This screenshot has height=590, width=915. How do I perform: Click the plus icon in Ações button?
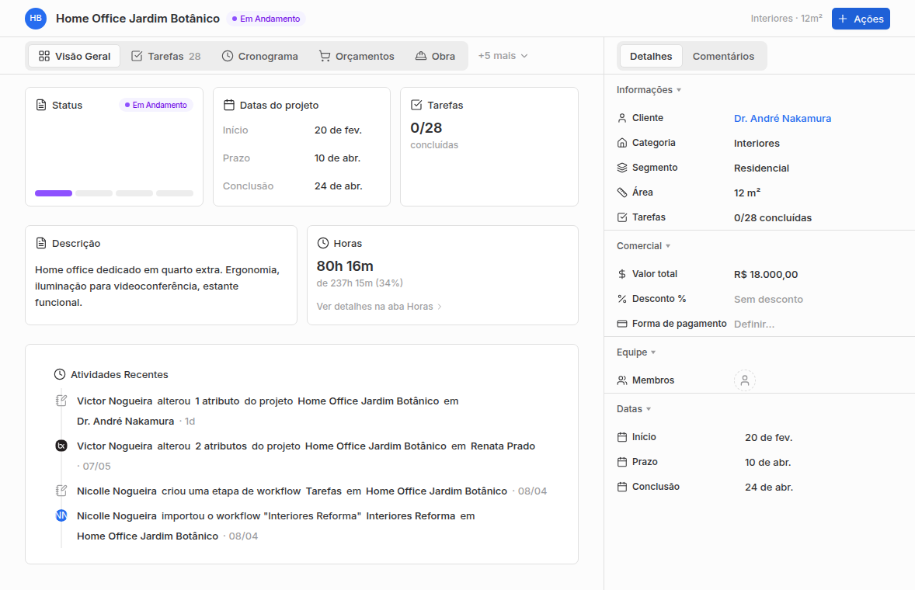[x=843, y=19]
